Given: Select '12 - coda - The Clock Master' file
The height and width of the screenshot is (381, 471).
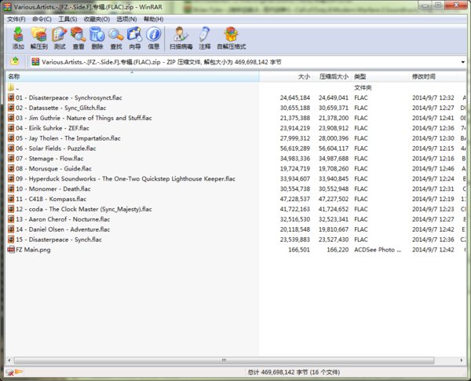Looking at the screenshot, I should (84, 209).
